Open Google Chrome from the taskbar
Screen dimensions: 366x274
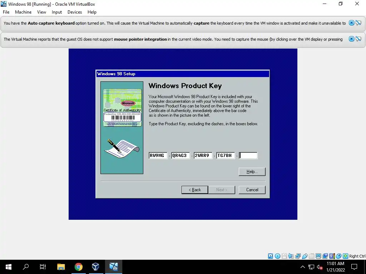click(78, 267)
